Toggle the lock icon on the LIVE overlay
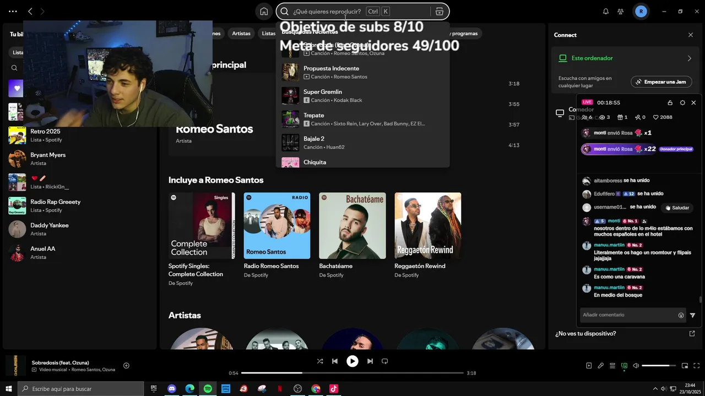This screenshot has width=705, height=396. pos(670,103)
